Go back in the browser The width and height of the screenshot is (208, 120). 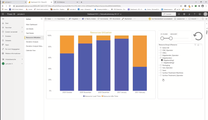[3, 6]
